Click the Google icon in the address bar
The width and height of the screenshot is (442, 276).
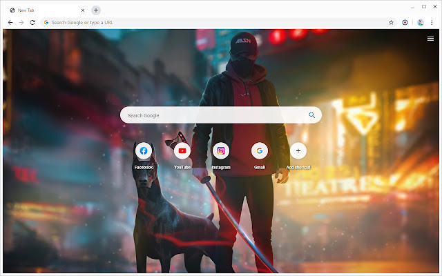[x=46, y=23]
